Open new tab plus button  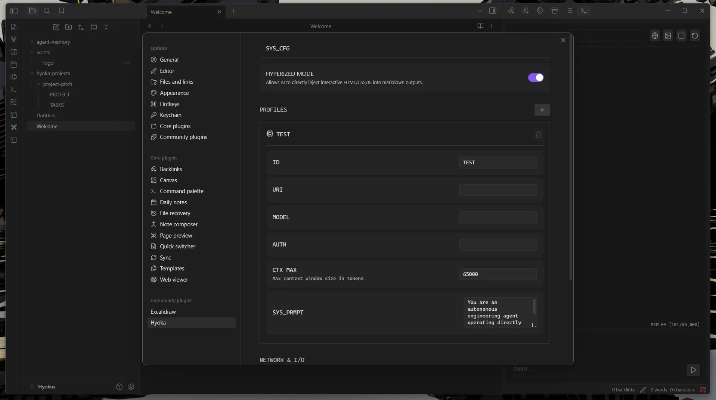click(x=233, y=11)
